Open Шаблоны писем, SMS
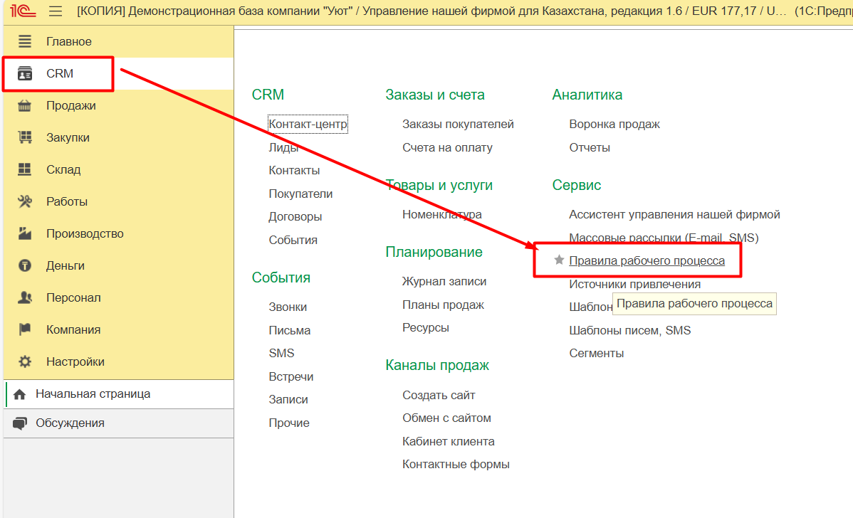Screen dimensions: 853x518 pyautogui.click(x=629, y=330)
